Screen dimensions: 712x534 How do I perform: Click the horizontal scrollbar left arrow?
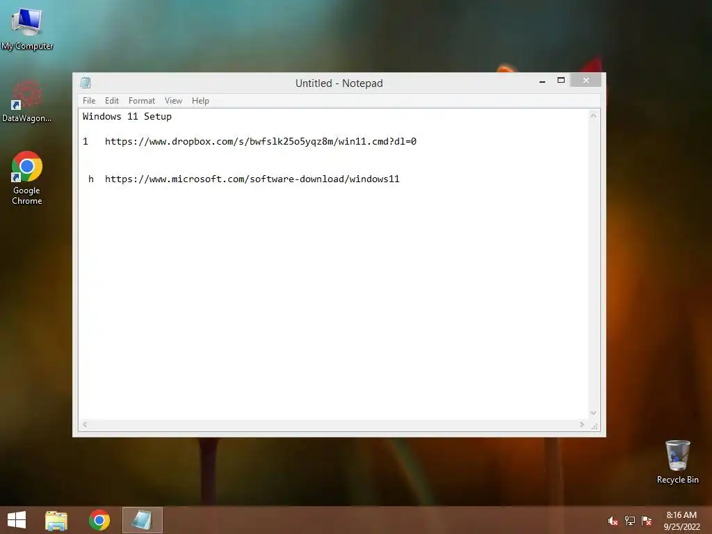[85, 425]
